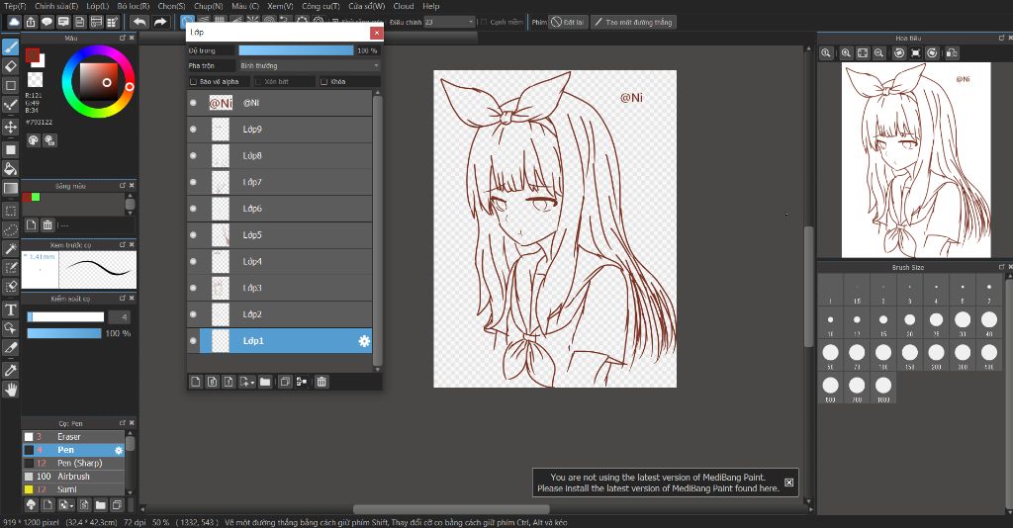This screenshot has height=528, width=1013.
Task: Enable the Khóa lock checkbox
Action: click(x=324, y=82)
